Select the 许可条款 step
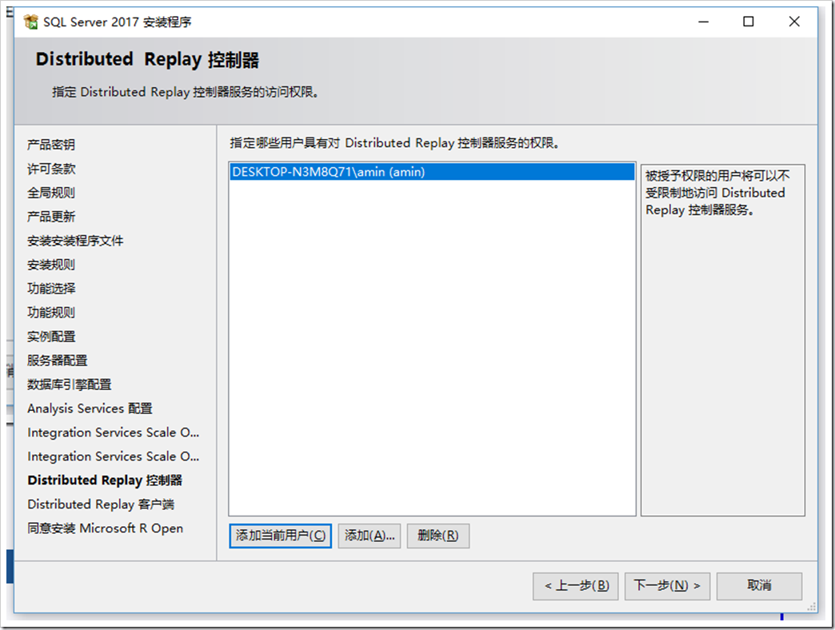Image resolution: width=835 pixels, height=630 pixels. tap(51, 169)
